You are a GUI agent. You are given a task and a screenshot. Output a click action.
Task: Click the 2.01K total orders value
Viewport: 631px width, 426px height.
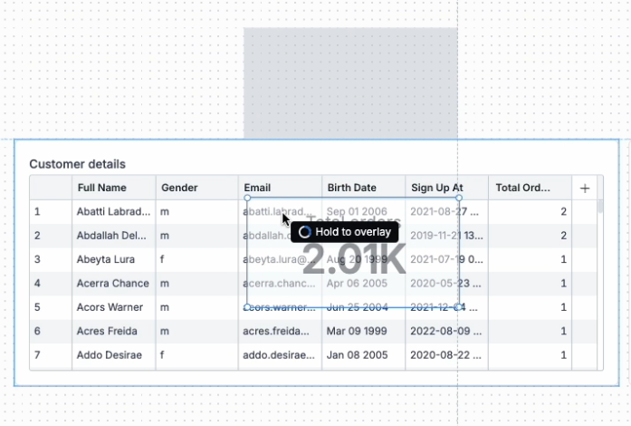pos(353,261)
